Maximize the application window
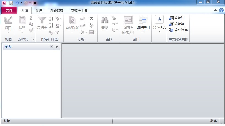 (x=208, y=2)
